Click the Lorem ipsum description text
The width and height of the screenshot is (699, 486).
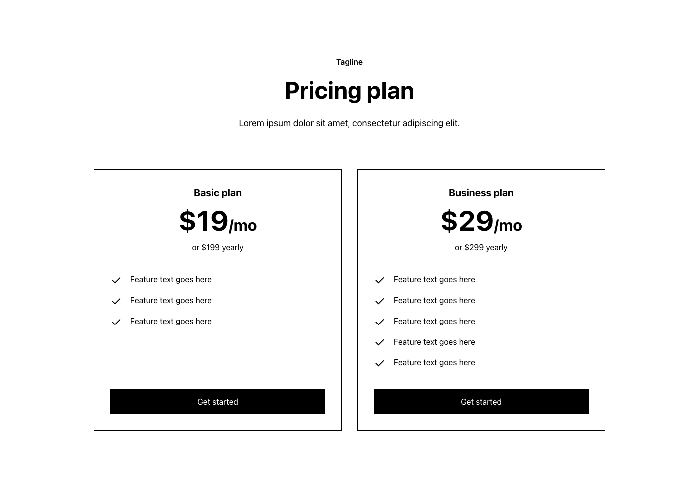click(x=349, y=123)
